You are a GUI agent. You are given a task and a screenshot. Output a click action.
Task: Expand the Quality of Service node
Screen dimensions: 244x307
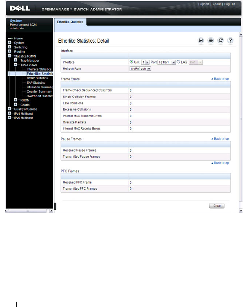tap(10, 109)
